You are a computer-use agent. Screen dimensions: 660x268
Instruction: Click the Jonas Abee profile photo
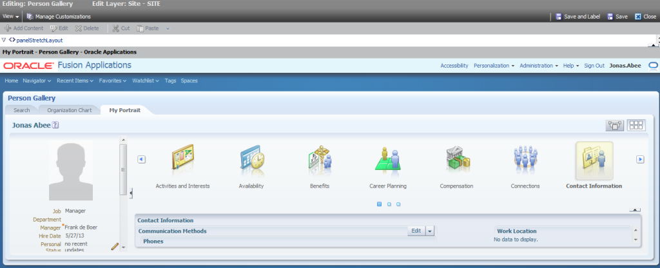point(70,170)
